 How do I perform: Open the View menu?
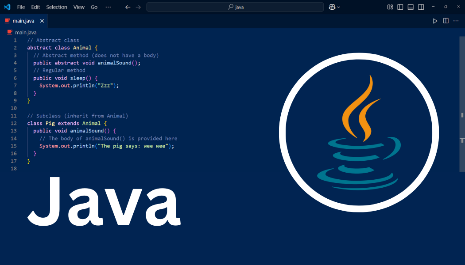coord(79,7)
